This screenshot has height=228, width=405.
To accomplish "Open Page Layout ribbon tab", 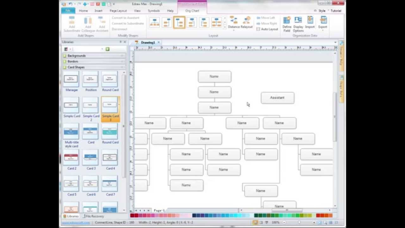I will (x=118, y=11).
